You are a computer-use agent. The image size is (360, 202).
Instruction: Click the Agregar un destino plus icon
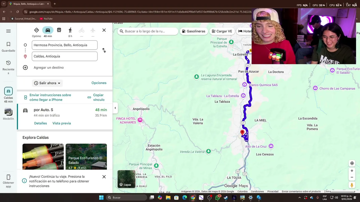pyautogui.click(x=25, y=68)
